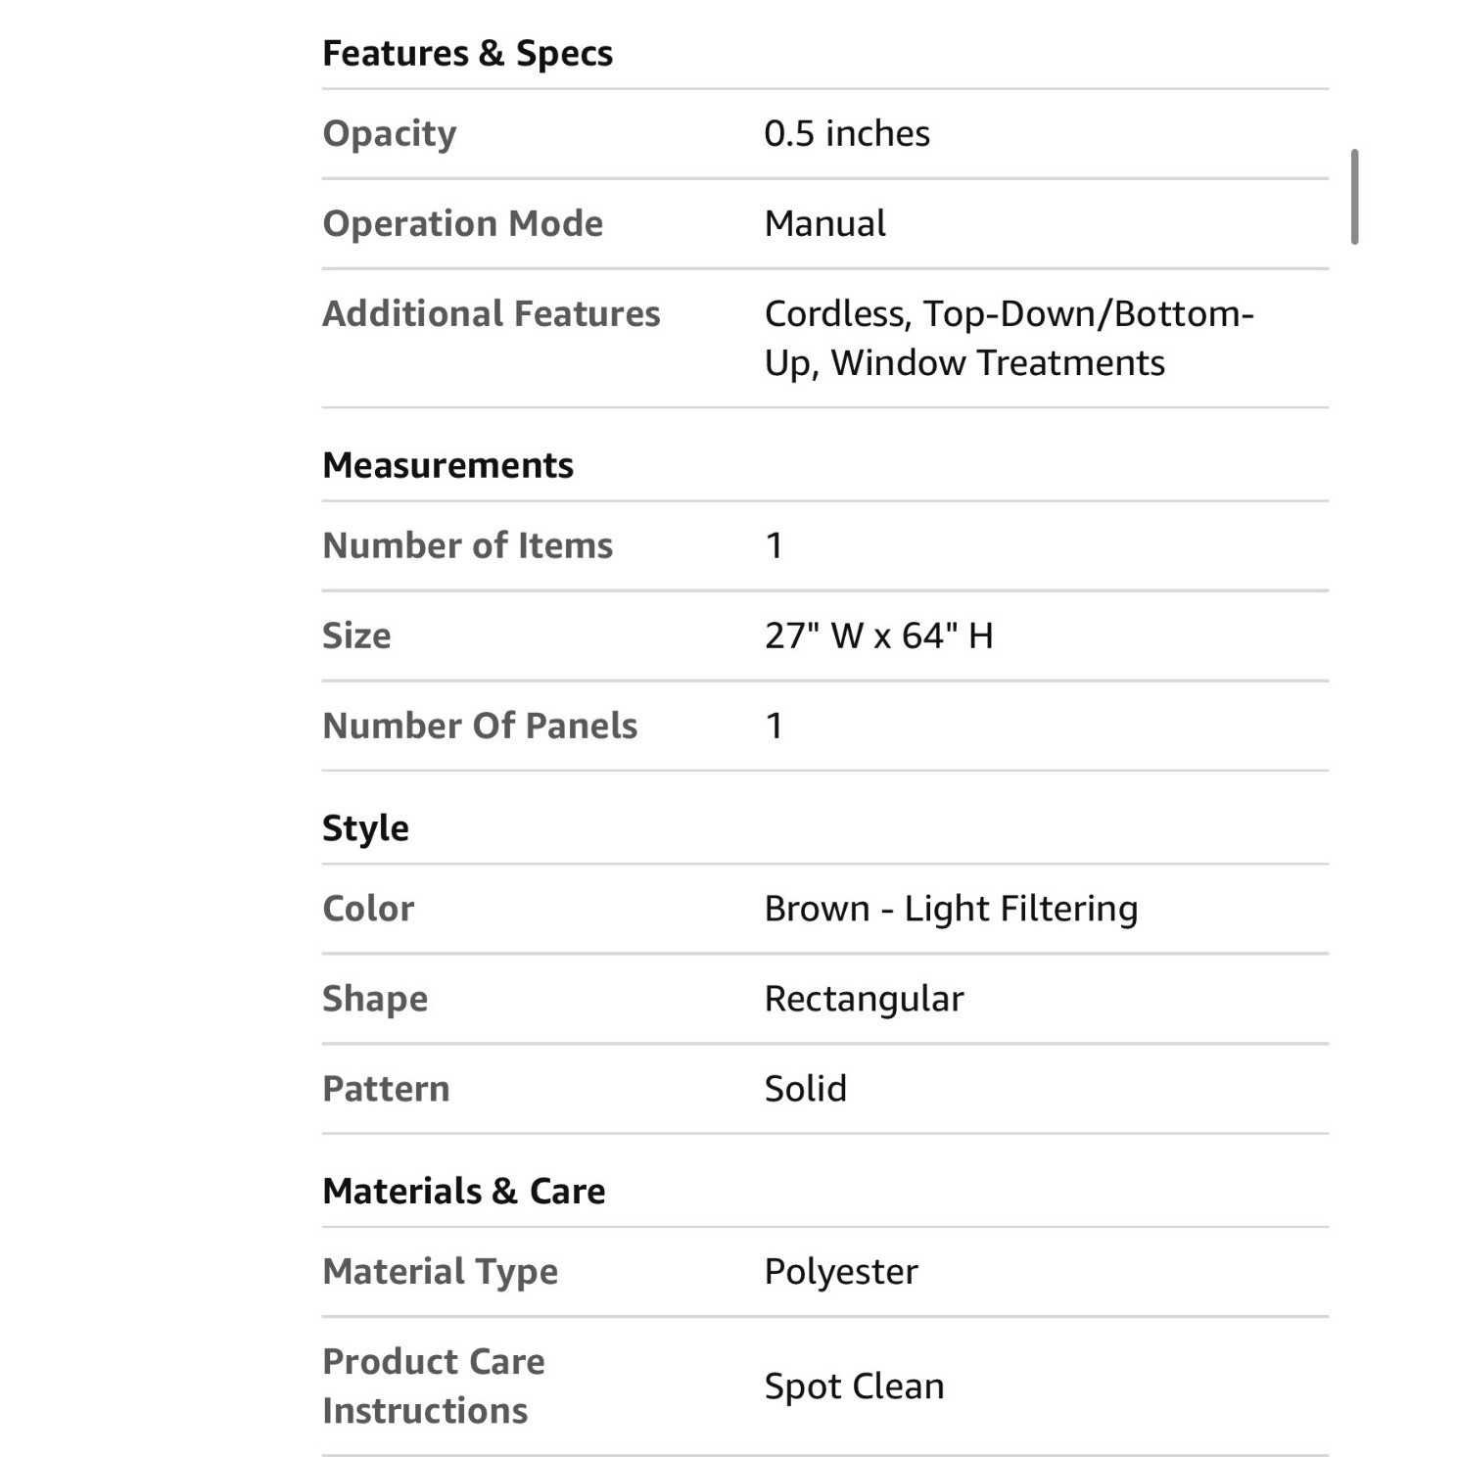The height and width of the screenshot is (1457, 1457).
Task: Select Cordless, Top-Down/Bottom-Up value text
Action: click(x=1009, y=338)
